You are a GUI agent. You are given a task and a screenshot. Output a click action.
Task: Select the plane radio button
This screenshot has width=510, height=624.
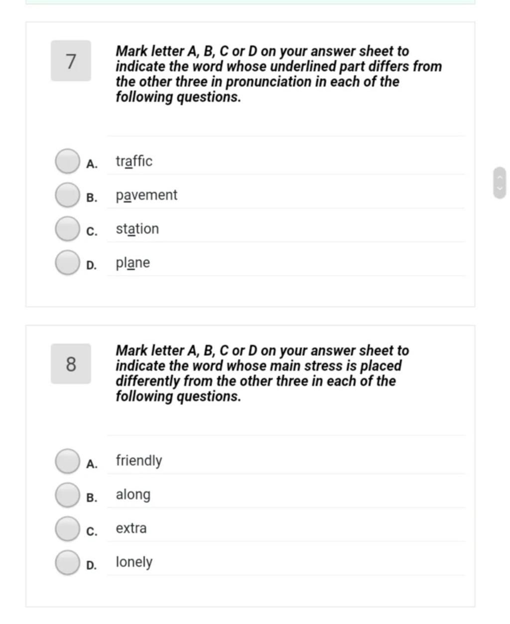pyautogui.click(x=67, y=263)
